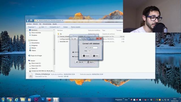Select config.properties file
This screenshot has width=181, height=102.
point(63,39)
